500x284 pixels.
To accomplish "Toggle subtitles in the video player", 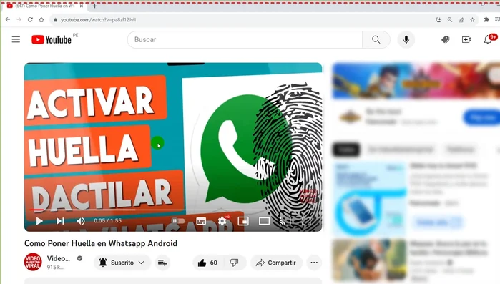I will tap(201, 221).
